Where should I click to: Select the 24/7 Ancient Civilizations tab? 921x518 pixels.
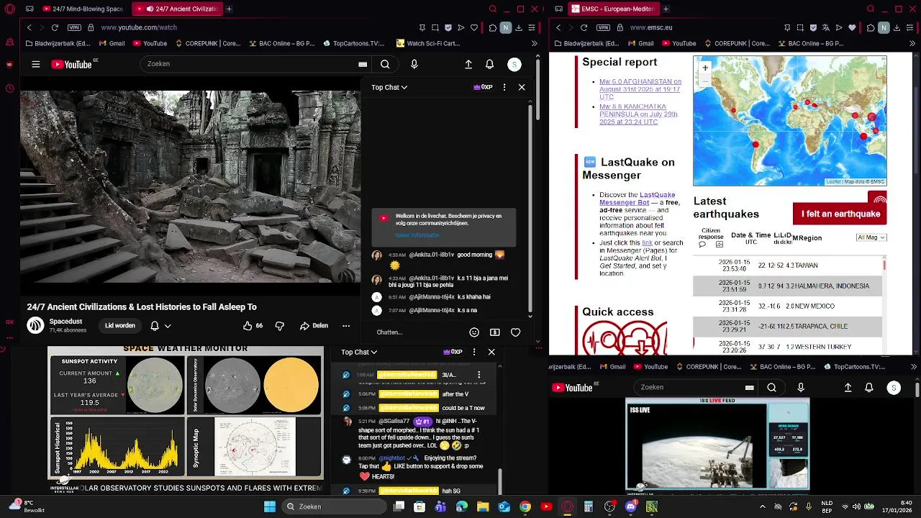pyautogui.click(x=176, y=9)
